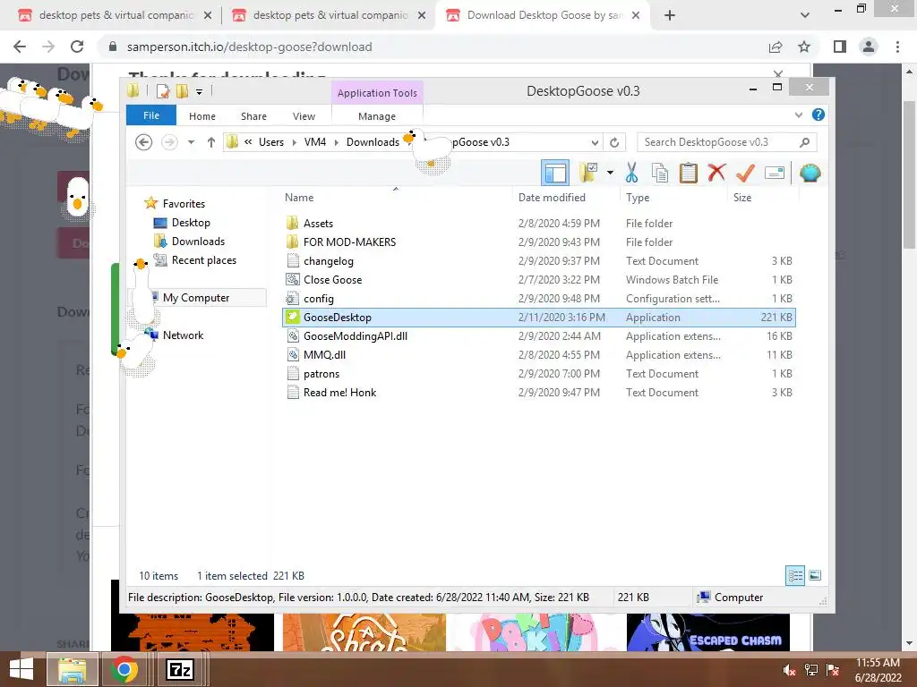Open 7-Zip from the taskbar
The height and width of the screenshot is (687, 917).
click(x=179, y=669)
